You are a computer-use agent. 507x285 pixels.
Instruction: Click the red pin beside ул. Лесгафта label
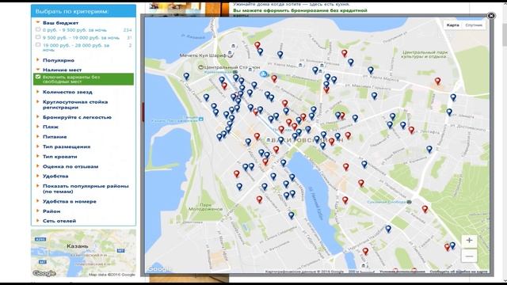click(x=411, y=130)
